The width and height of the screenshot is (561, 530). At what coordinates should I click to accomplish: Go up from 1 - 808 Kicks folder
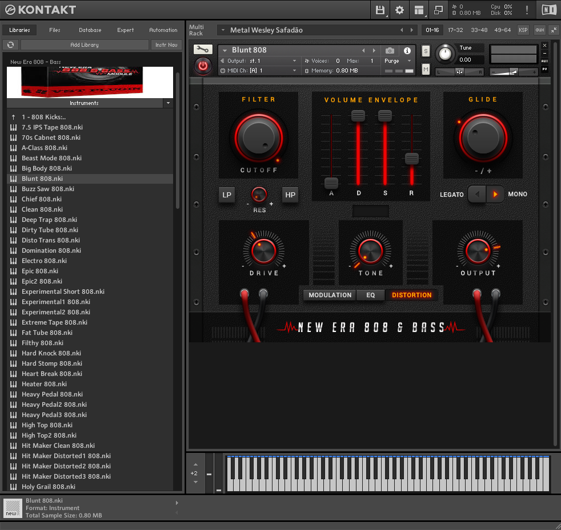click(x=14, y=117)
